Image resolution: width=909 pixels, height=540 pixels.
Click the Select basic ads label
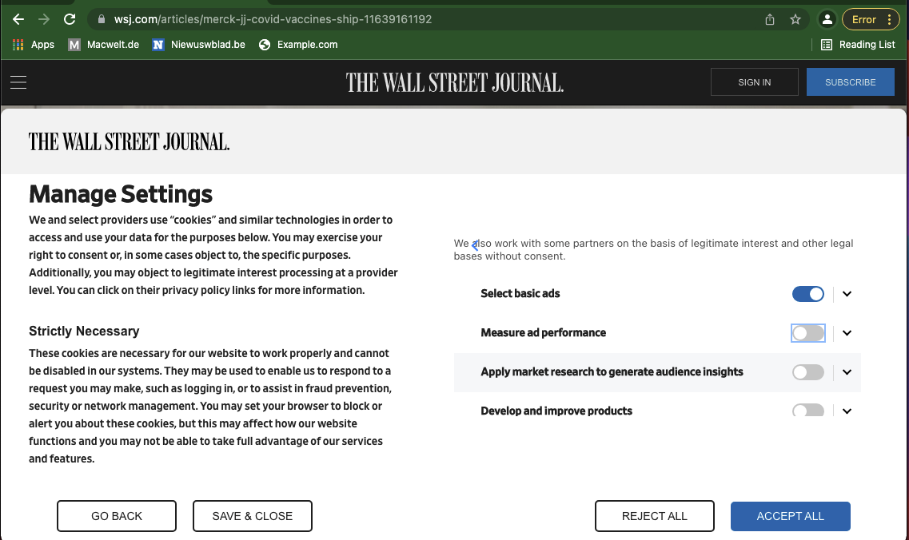520,294
